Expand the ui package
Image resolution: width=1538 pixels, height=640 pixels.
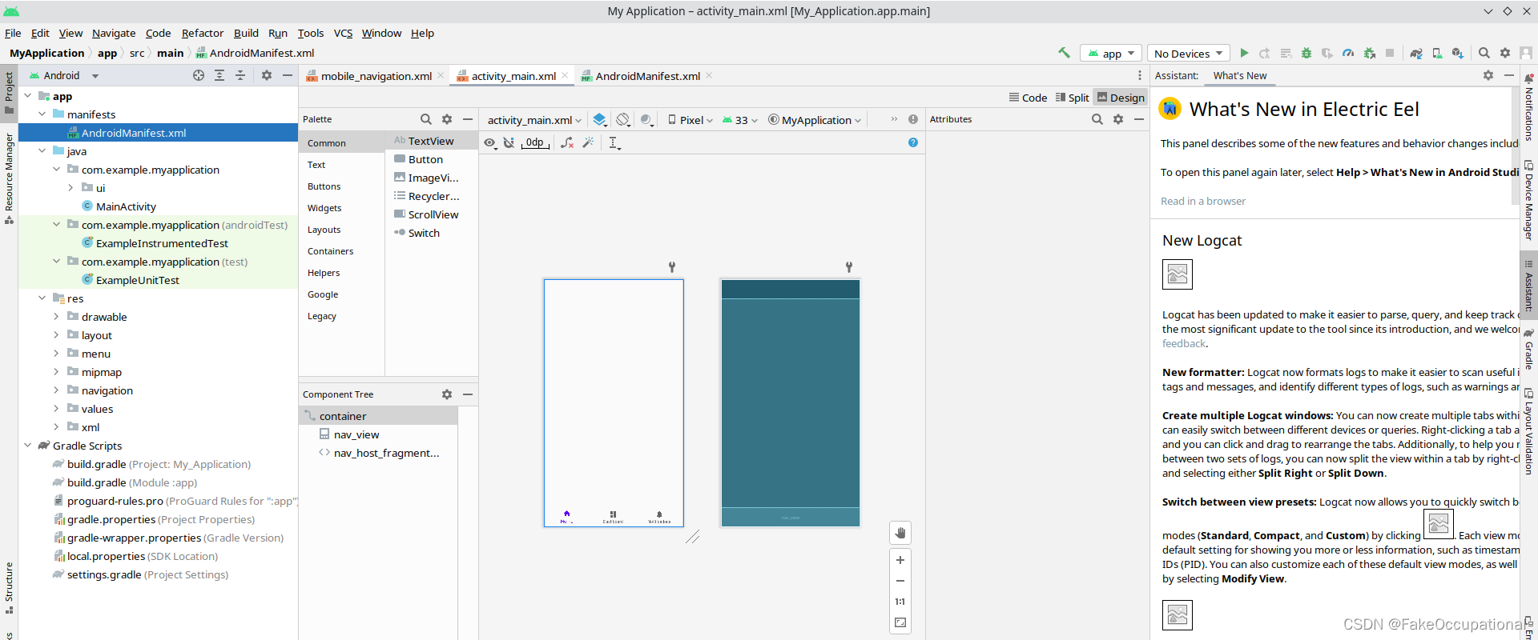[x=70, y=188]
